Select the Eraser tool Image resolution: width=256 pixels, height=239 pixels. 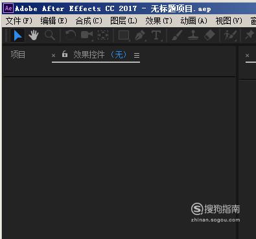click(209, 35)
